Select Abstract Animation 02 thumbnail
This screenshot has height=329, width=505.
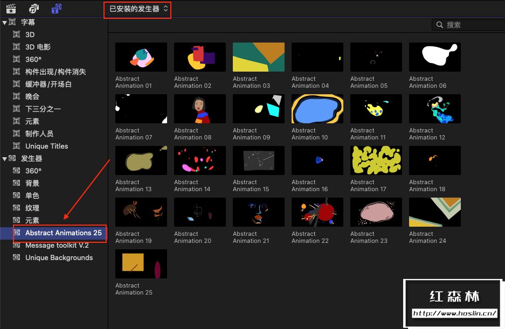(x=199, y=57)
